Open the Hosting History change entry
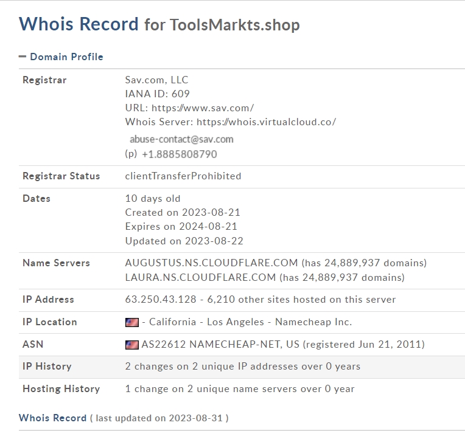 pyautogui.click(x=240, y=388)
